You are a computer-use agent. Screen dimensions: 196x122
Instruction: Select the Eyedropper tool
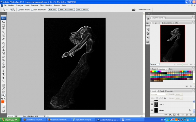coord(3,88)
